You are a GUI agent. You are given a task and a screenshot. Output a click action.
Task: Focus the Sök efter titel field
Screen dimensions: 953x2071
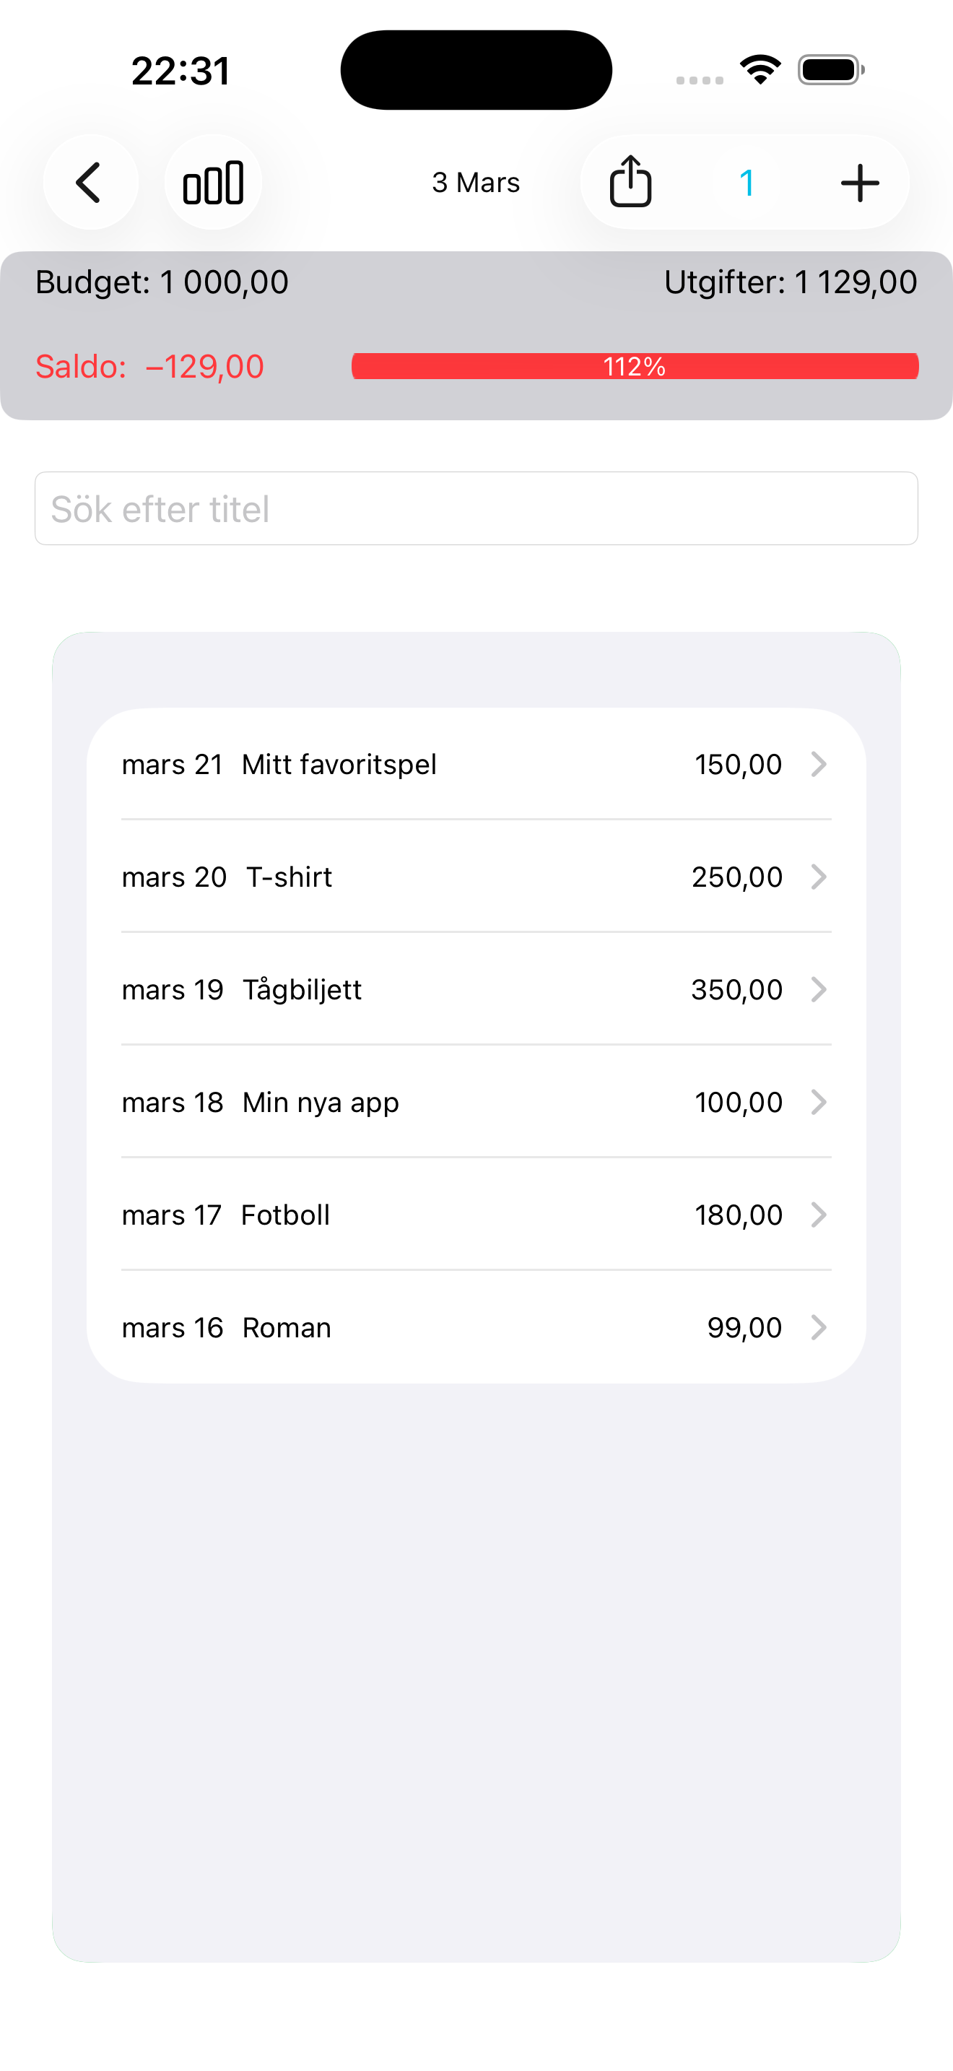(x=476, y=508)
